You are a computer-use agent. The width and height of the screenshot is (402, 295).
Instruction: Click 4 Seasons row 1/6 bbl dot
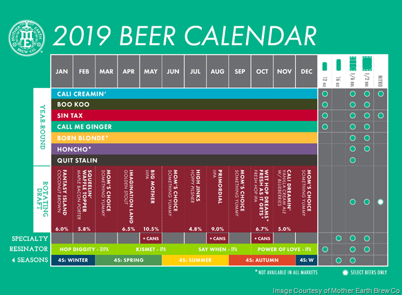point(352,260)
